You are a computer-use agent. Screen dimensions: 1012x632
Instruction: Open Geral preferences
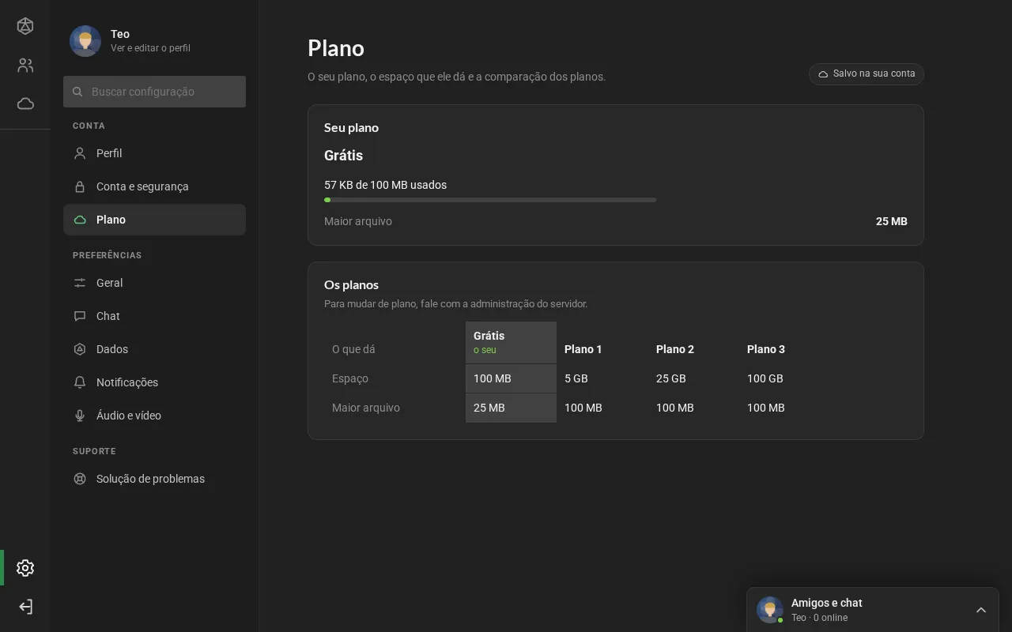tap(154, 283)
